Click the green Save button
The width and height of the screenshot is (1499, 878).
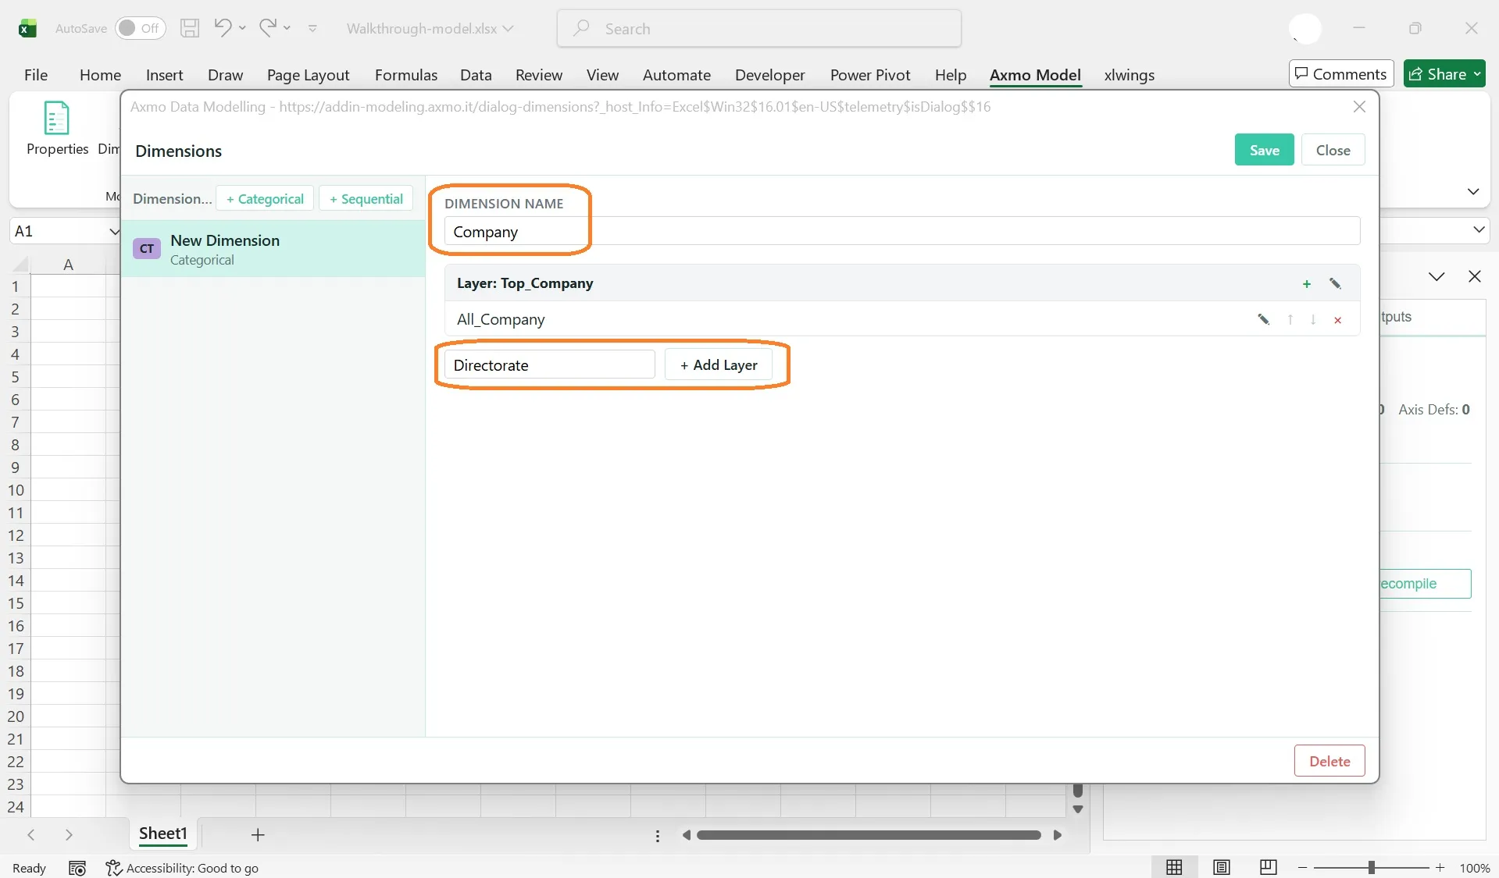(x=1264, y=150)
